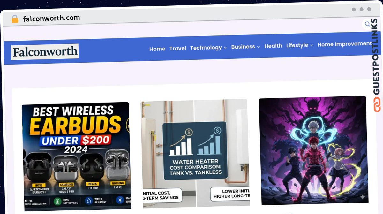Click the falconworth.com address bar text

coord(52,18)
